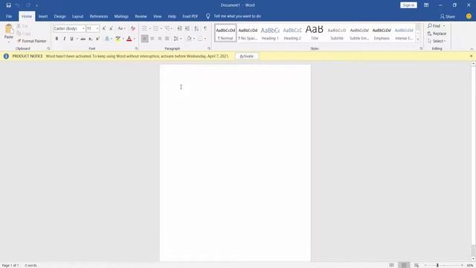The width and height of the screenshot is (476, 268).
Task: Click the zoom slider handle
Action: [x=437, y=265]
